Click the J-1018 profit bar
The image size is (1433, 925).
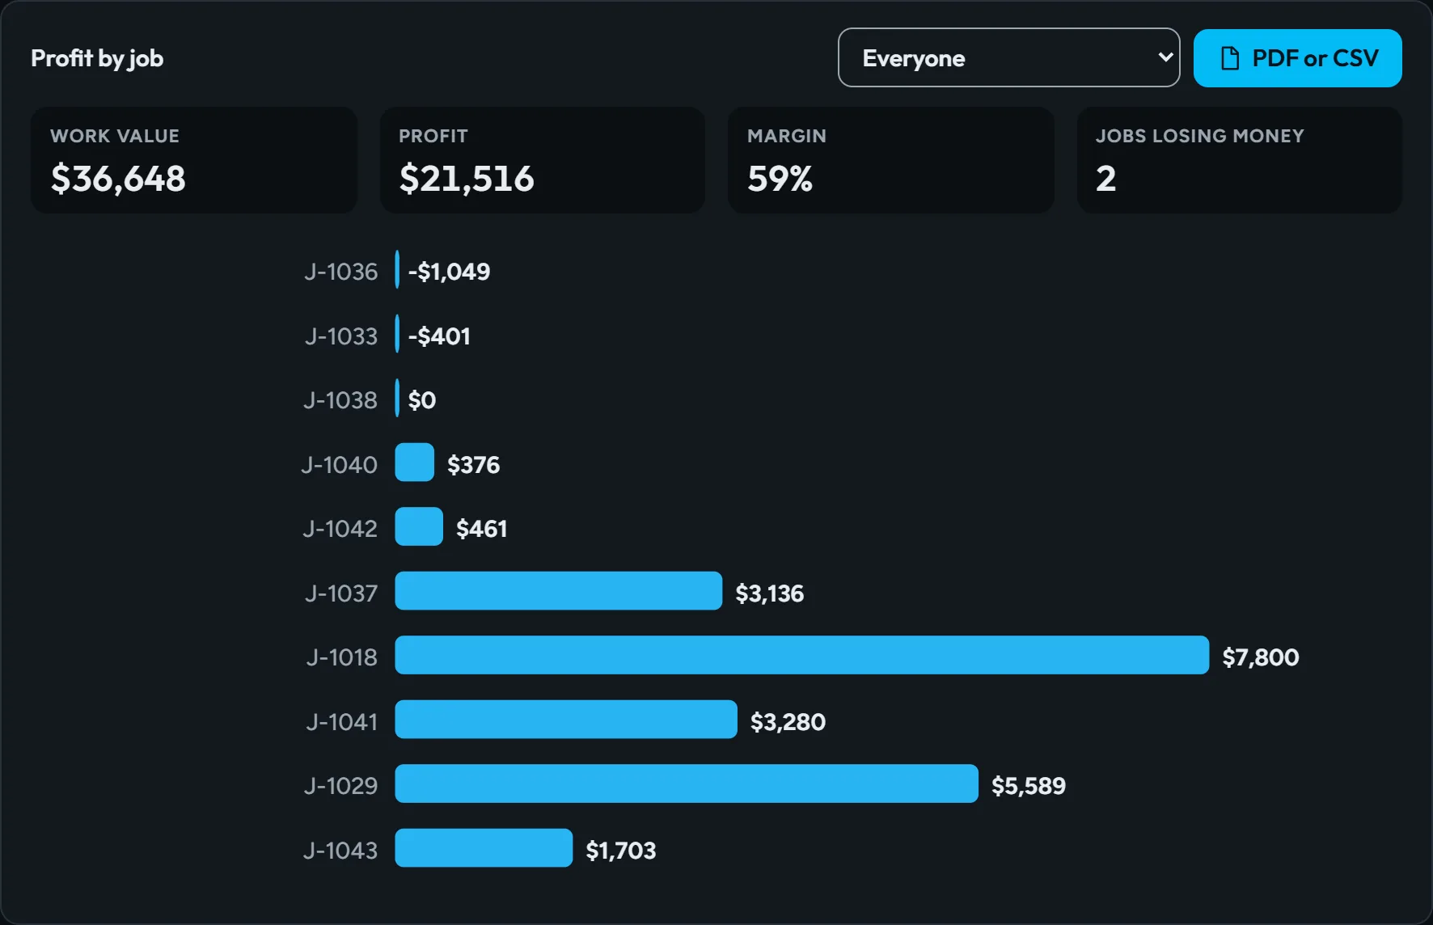tap(801, 655)
